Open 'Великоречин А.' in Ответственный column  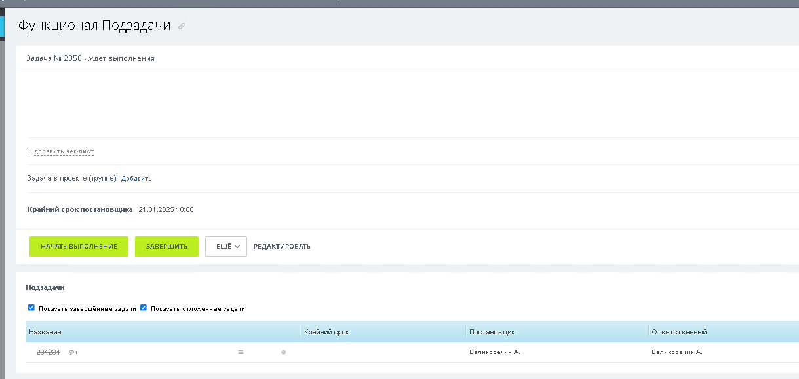pos(676,352)
